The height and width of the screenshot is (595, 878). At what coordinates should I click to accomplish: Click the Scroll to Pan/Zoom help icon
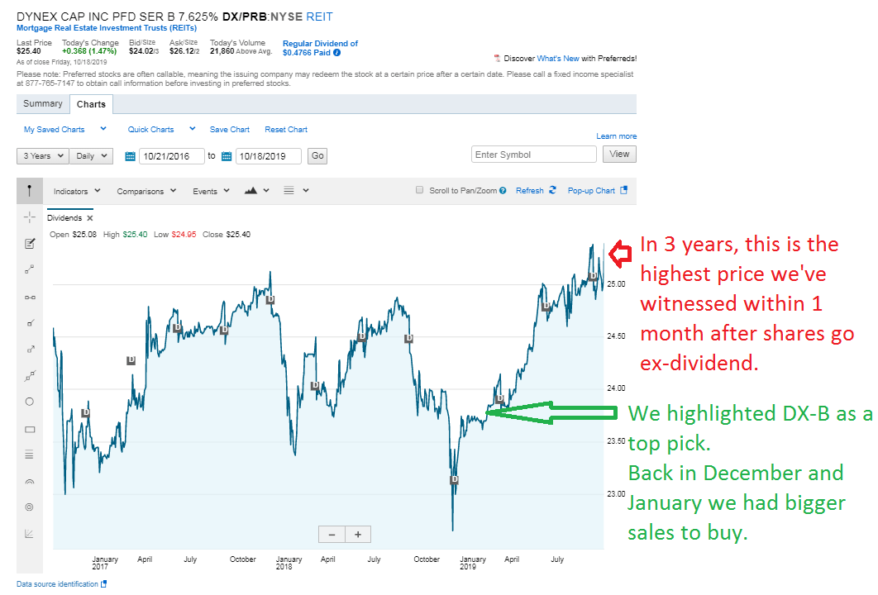click(x=504, y=191)
